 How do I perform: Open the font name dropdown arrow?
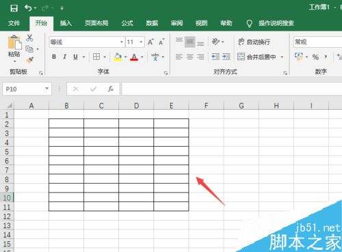pos(122,42)
